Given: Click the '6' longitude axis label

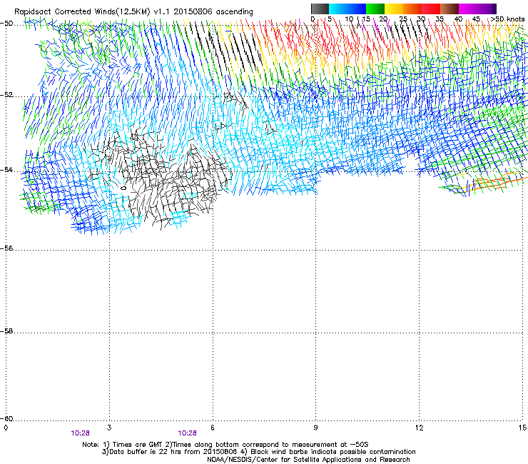Looking at the screenshot, I should 213,428.
